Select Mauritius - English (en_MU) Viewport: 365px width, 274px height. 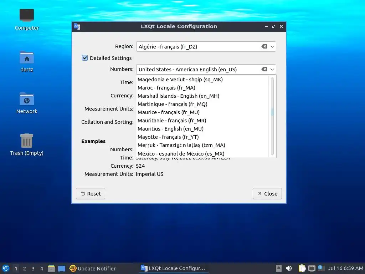[x=203, y=128]
